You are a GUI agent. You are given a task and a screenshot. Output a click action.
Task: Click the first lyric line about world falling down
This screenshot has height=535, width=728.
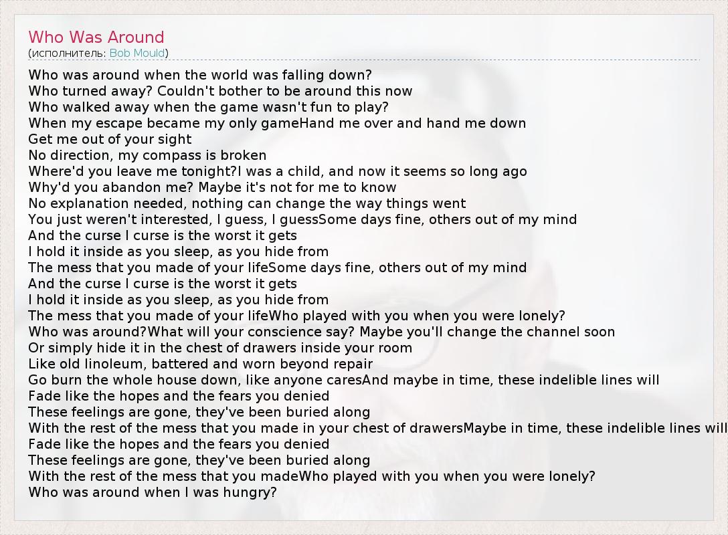coord(199,75)
